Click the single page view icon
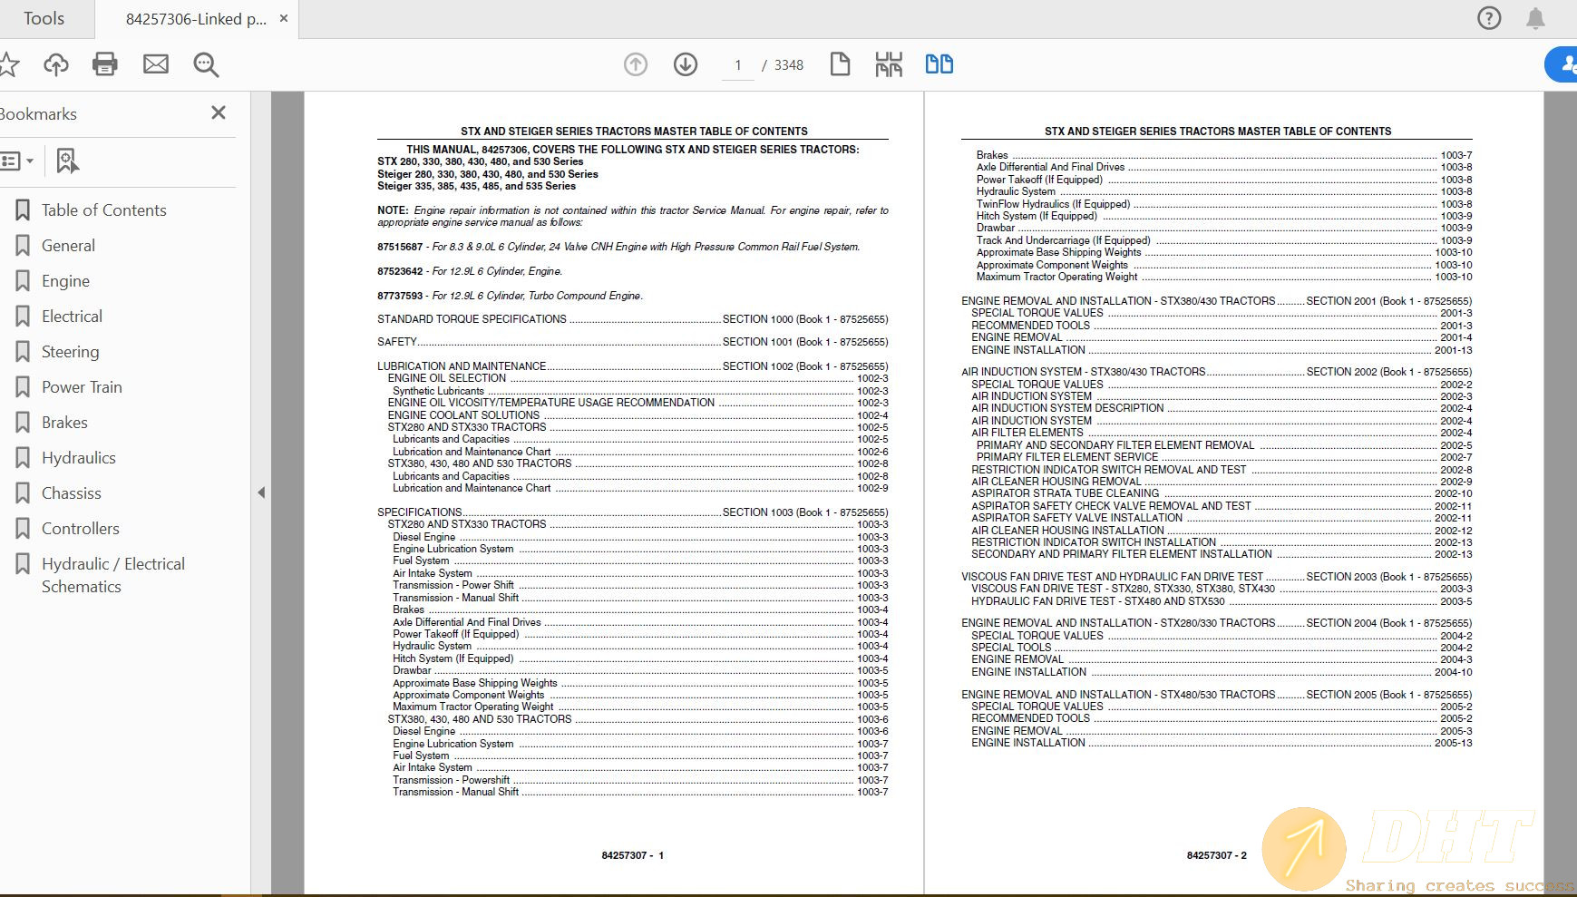This screenshot has height=897, width=1577. [840, 64]
